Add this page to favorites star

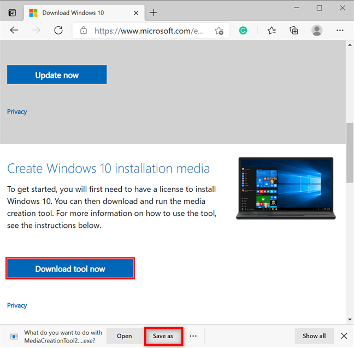tap(219, 31)
